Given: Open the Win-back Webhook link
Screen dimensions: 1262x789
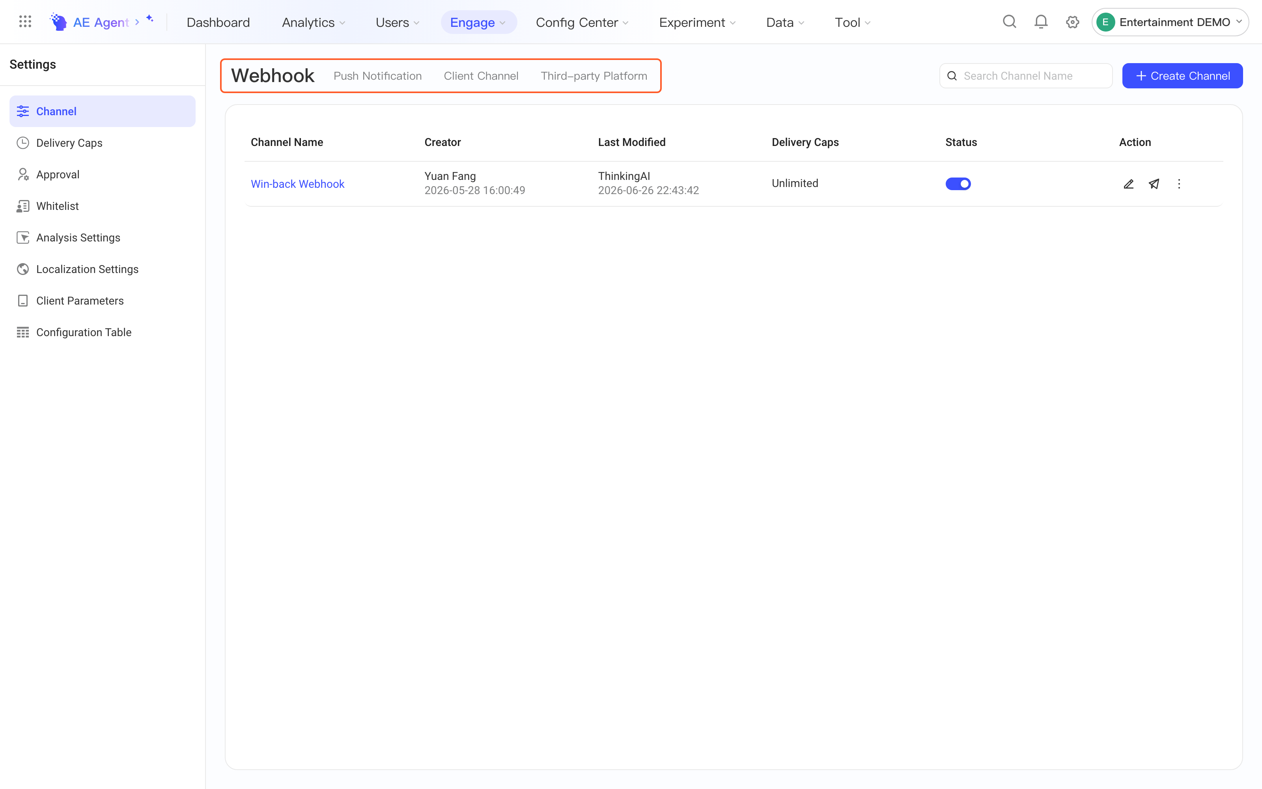Looking at the screenshot, I should point(297,184).
